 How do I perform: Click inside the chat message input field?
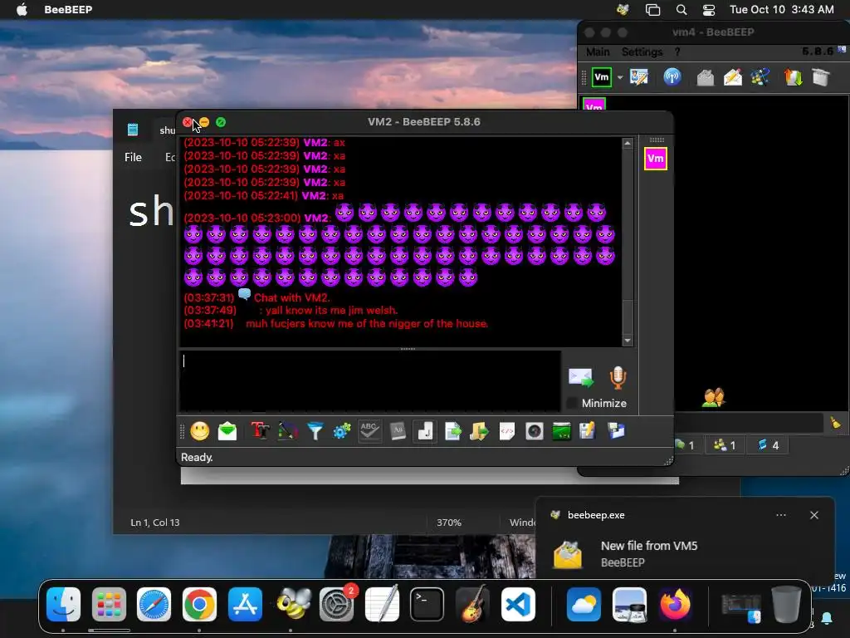pyautogui.click(x=370, y=380)
